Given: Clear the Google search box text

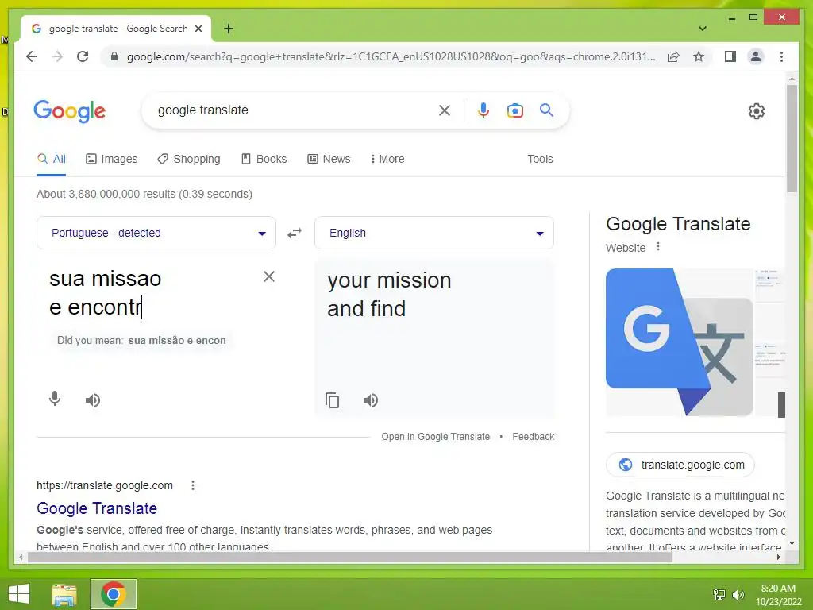Looking at the screenshot, I should tap(445, 110).
